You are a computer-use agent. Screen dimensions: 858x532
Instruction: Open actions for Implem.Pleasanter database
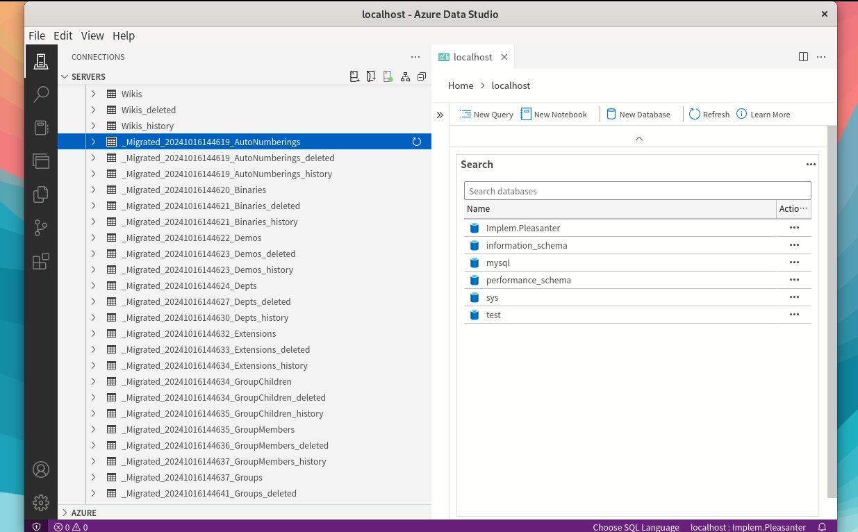coord(794,228)
